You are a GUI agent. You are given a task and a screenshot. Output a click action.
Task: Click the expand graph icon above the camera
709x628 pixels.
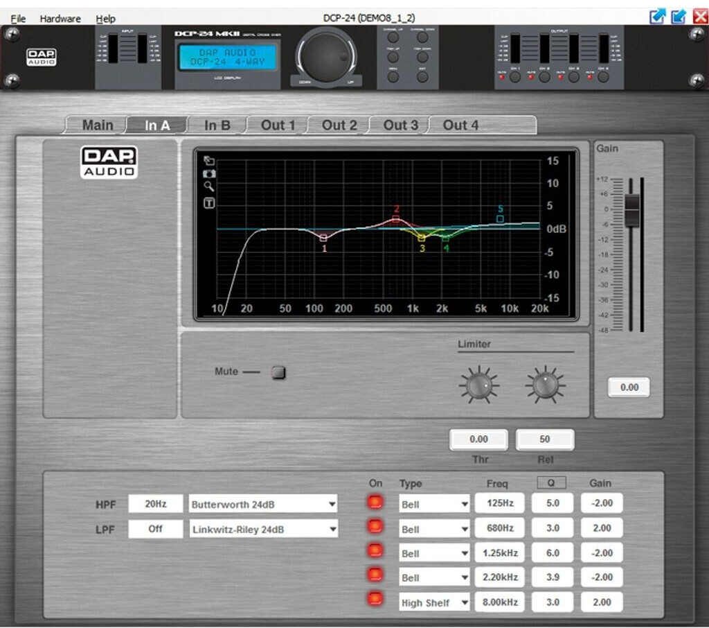(x=209, y=160)
